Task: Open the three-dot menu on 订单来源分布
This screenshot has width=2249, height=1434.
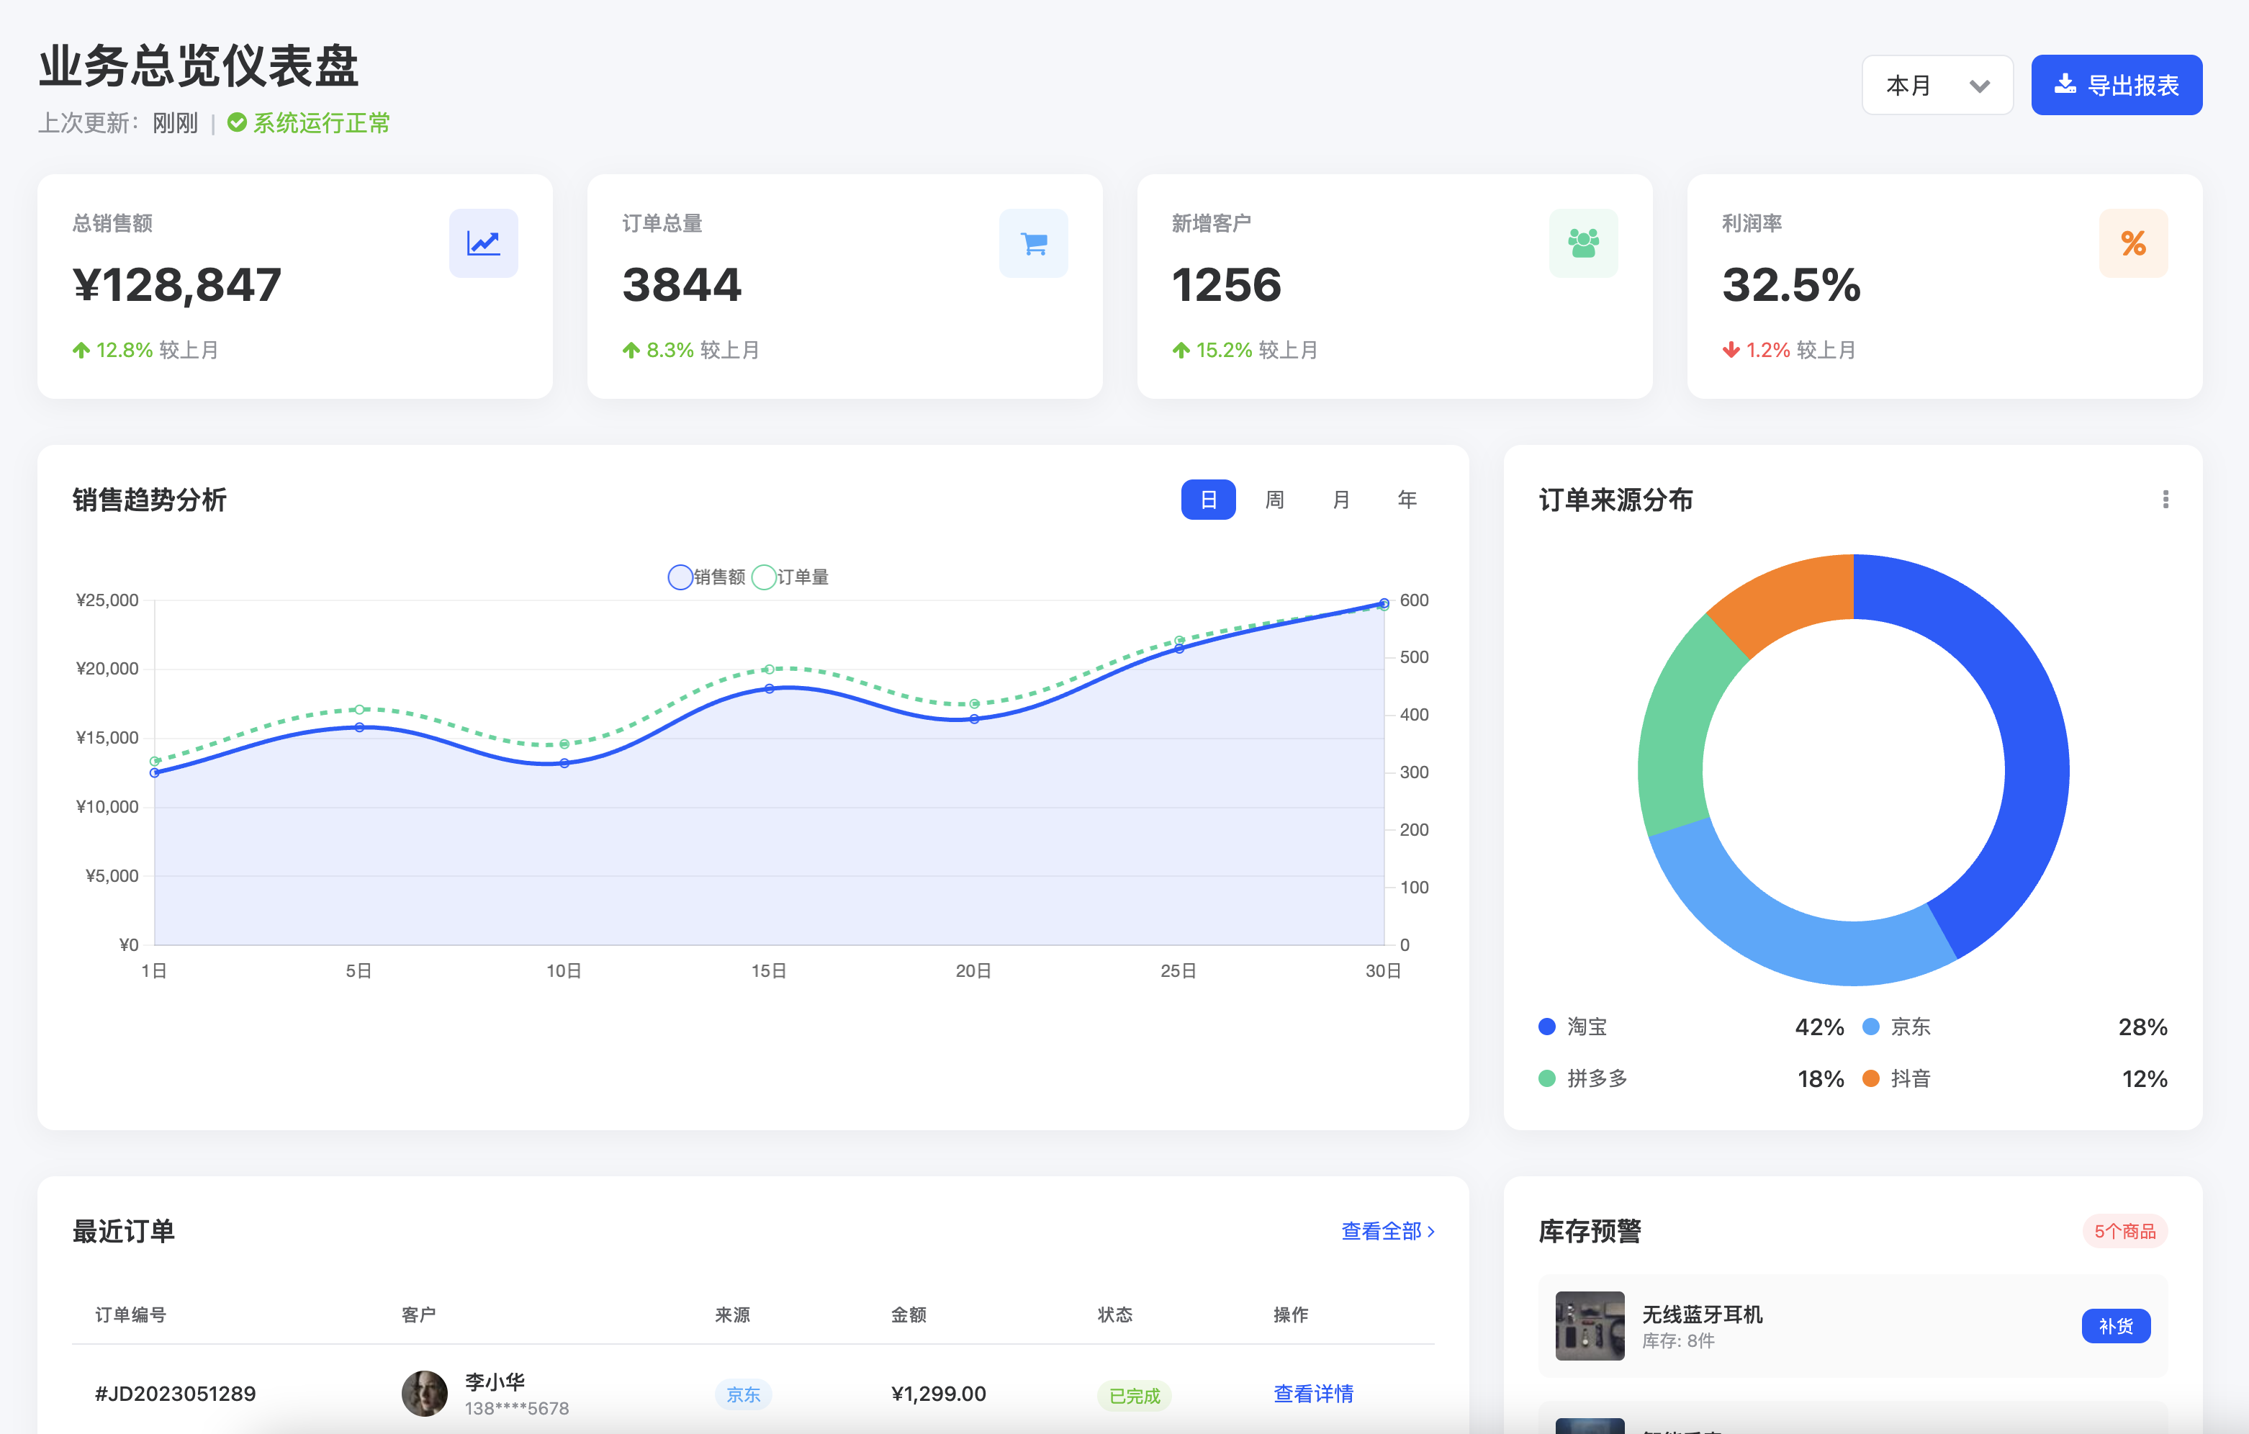Action: 2165,500
